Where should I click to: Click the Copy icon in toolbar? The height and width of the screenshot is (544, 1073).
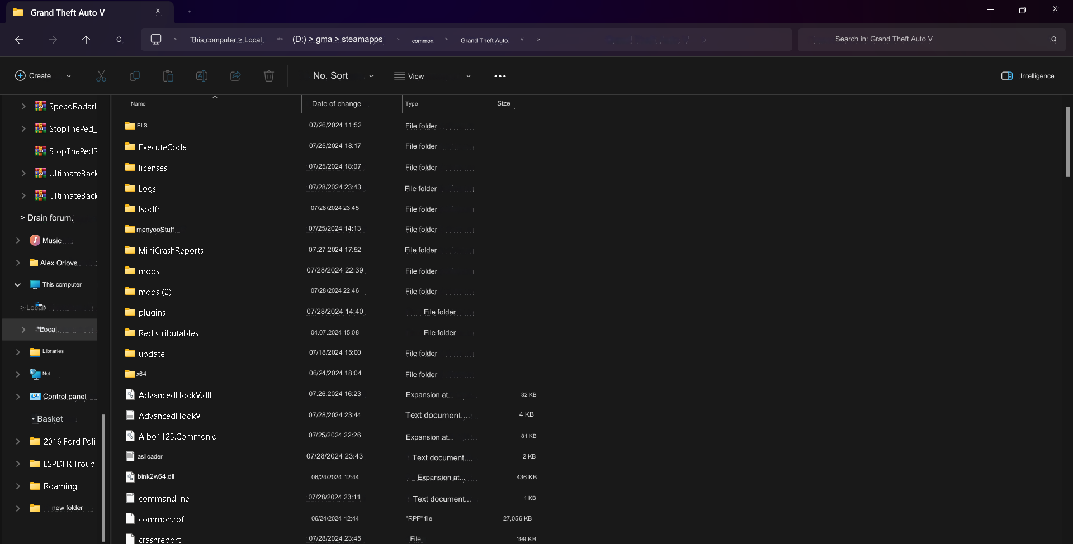135,76
